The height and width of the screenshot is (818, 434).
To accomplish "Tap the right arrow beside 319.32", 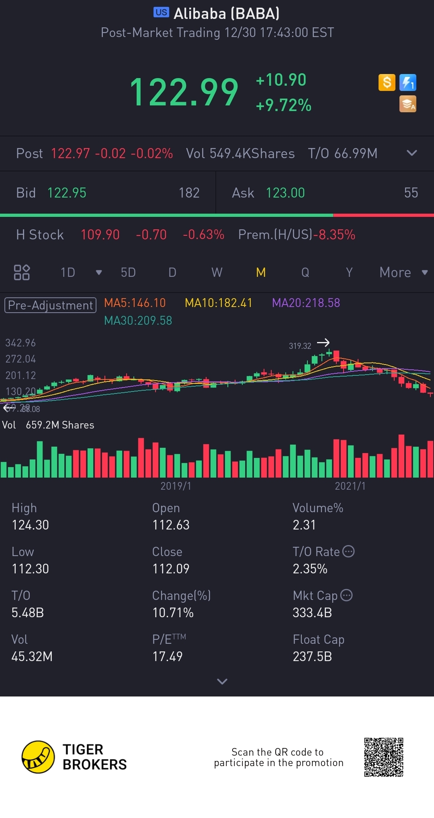I will [323, 343].
